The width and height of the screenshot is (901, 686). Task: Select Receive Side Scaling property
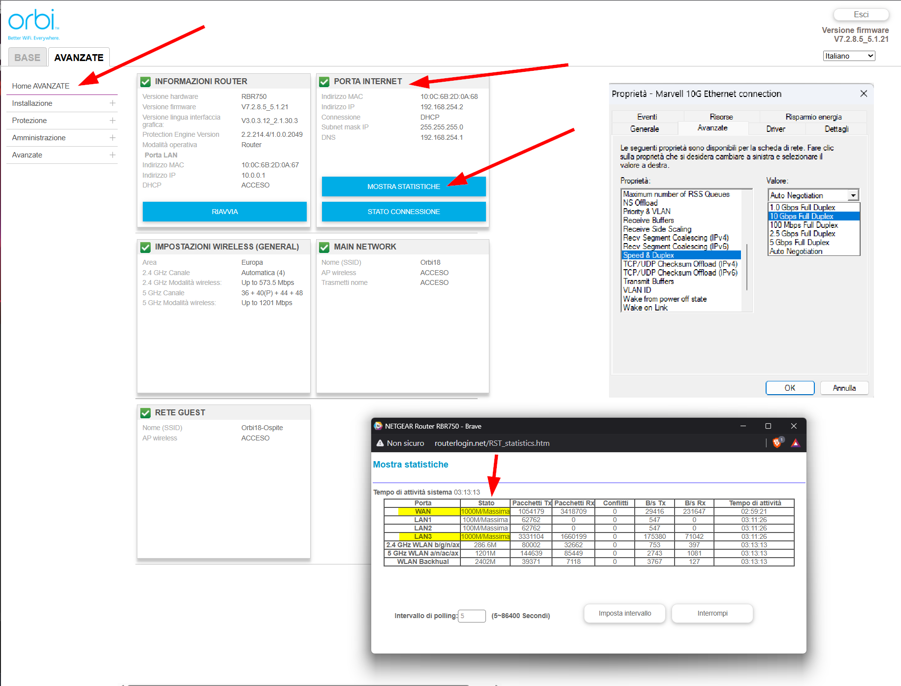(x=681, y=229)
